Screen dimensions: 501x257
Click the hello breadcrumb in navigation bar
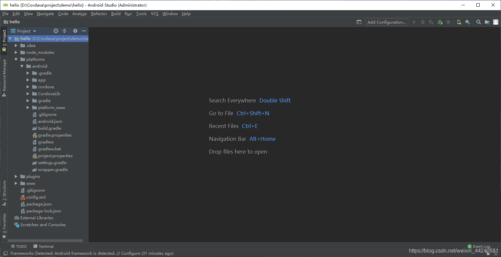12,22
